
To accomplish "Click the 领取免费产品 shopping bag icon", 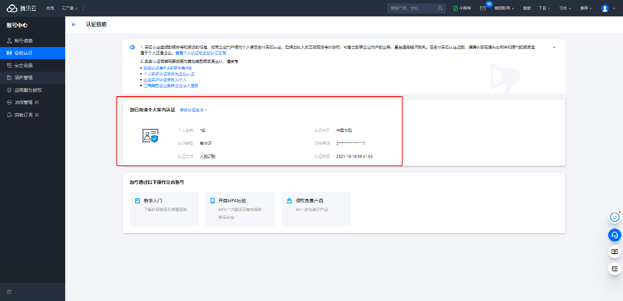I will tap(289, 201).
